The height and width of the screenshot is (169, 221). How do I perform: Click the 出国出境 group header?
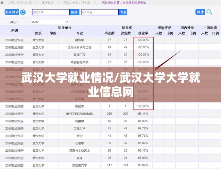(210, 28)
